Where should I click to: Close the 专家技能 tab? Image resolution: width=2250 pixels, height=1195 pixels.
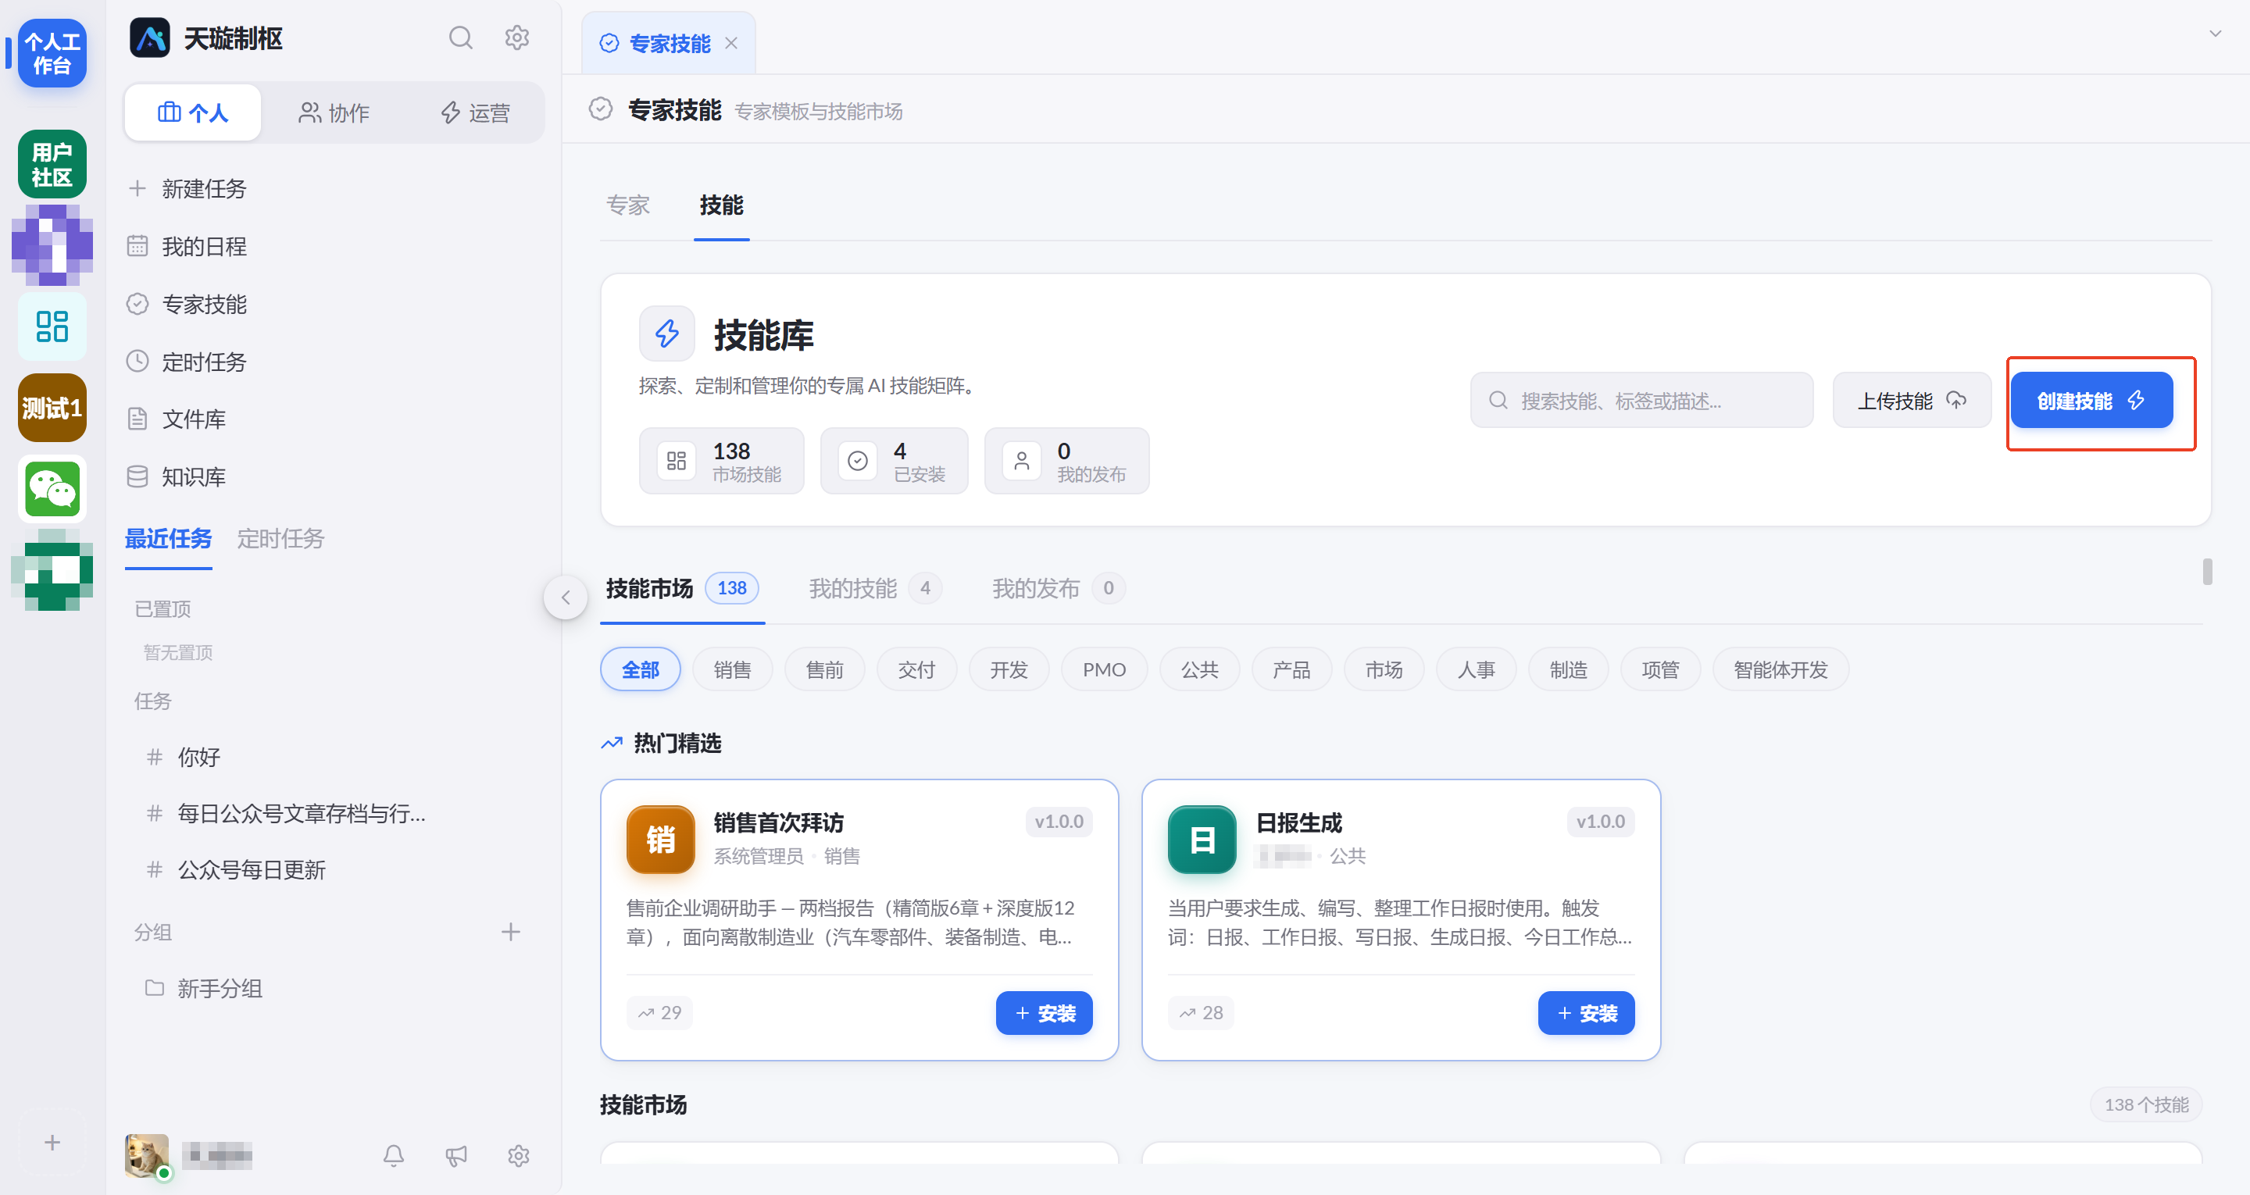click(732, 43)
